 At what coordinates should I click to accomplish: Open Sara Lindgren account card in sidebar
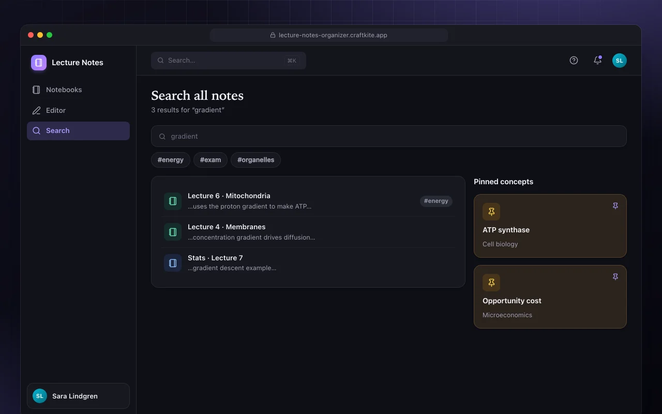point(78,396)
